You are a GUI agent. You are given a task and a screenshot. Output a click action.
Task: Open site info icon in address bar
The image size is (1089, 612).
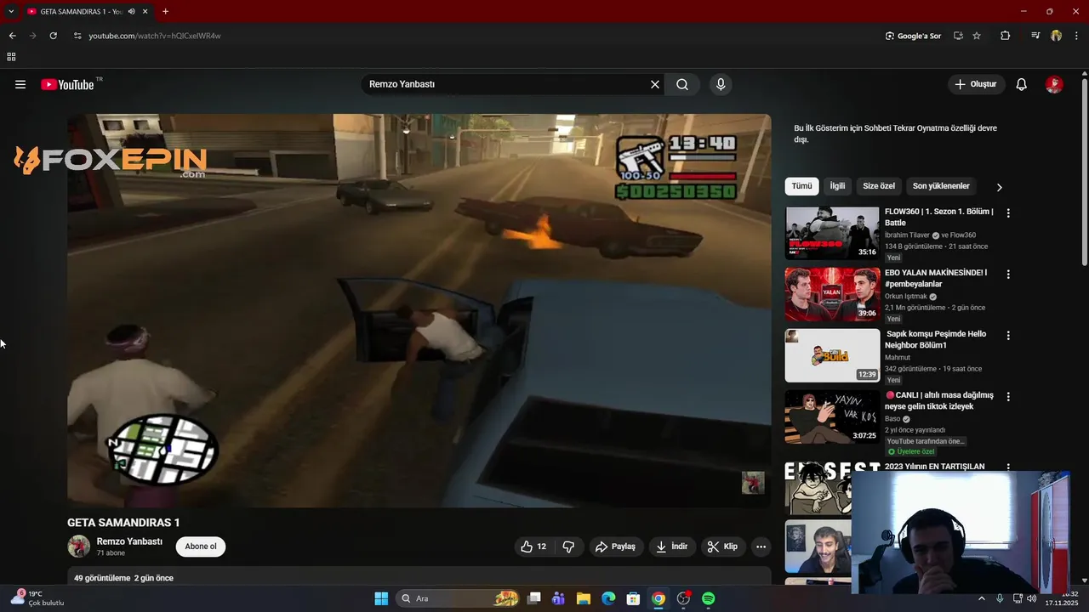pyautogui.click(x=77, y=36)
